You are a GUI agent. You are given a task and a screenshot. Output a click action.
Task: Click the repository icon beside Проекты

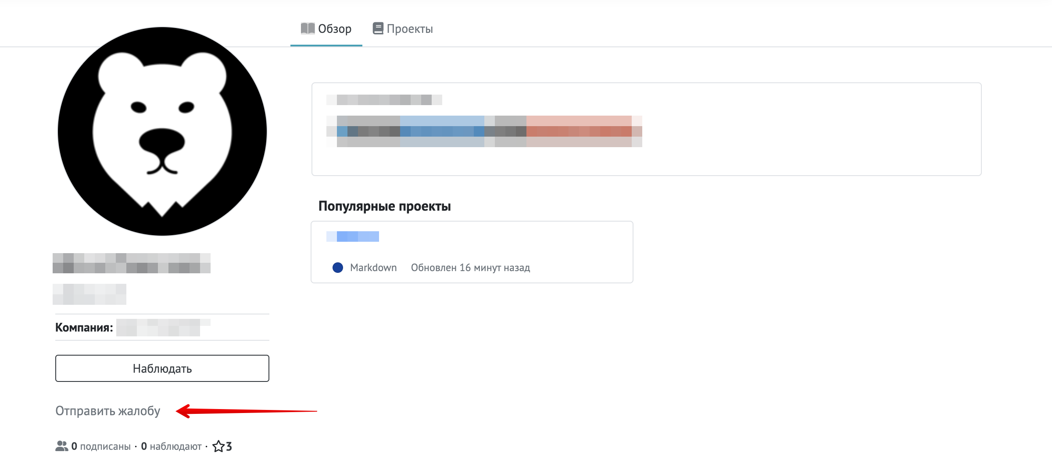click(378, 28)
